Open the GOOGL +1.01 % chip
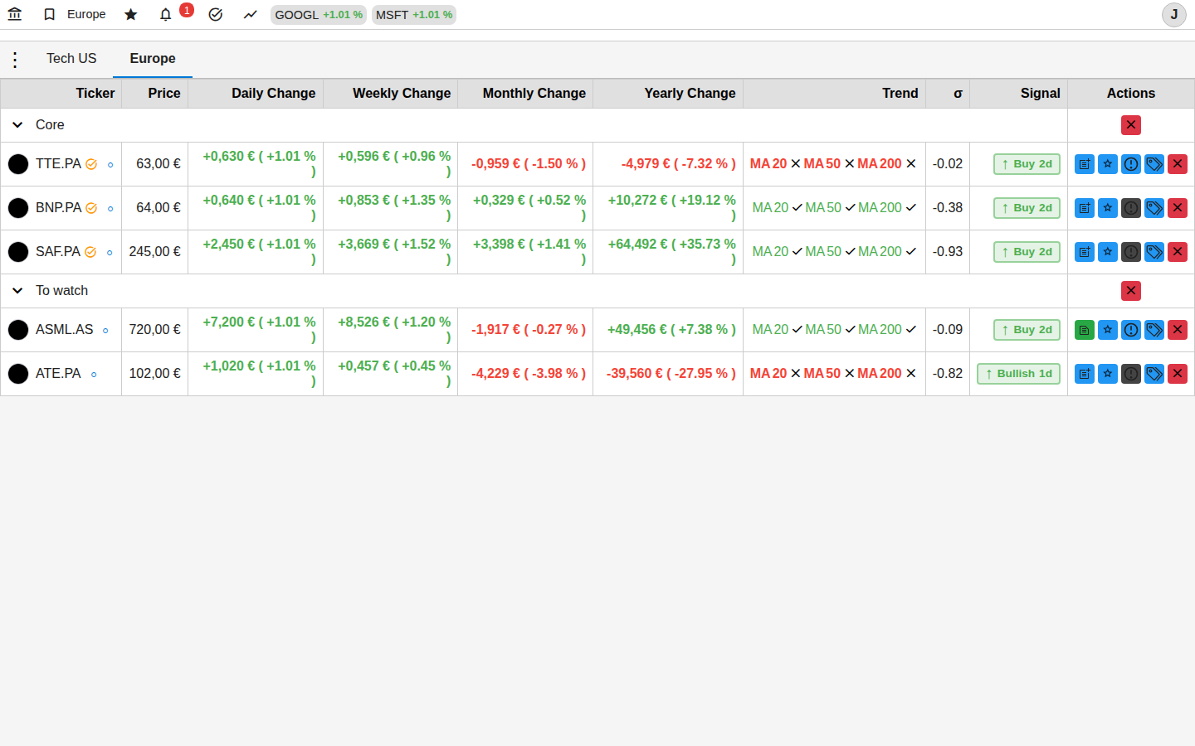The image size is (1195, 746). coord(319,15)
